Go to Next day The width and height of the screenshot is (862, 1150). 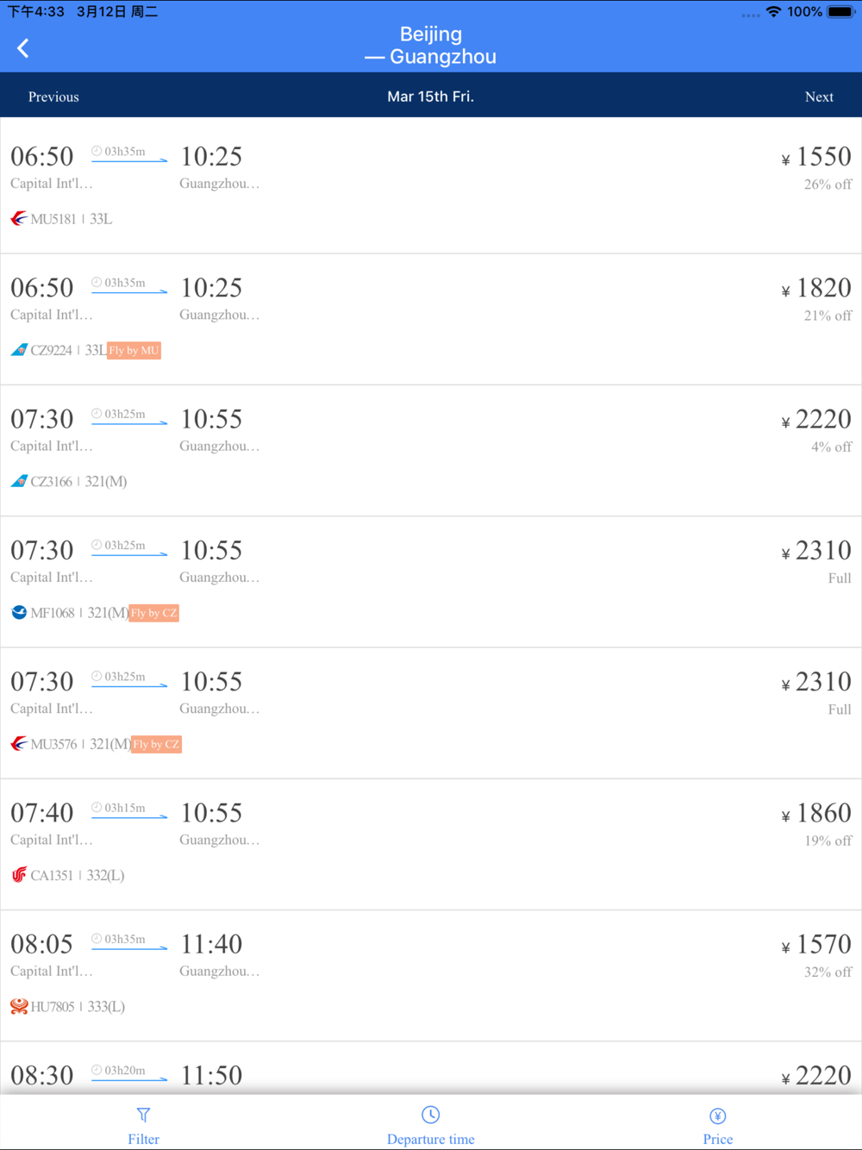[x=819, y=97]
